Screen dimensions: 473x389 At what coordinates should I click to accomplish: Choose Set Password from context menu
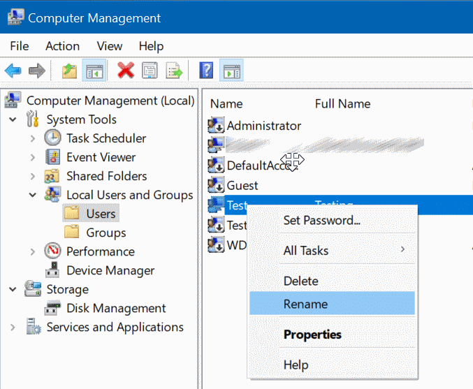(x=332, y=220)
